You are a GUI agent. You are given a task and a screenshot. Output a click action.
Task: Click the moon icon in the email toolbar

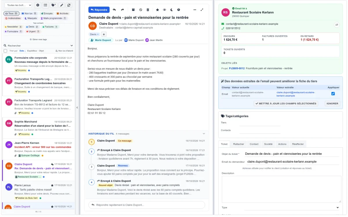click(171, 10)
